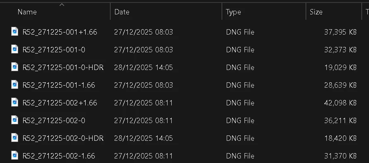
Task: Sort by the Type column header
Action: (233, 12)
